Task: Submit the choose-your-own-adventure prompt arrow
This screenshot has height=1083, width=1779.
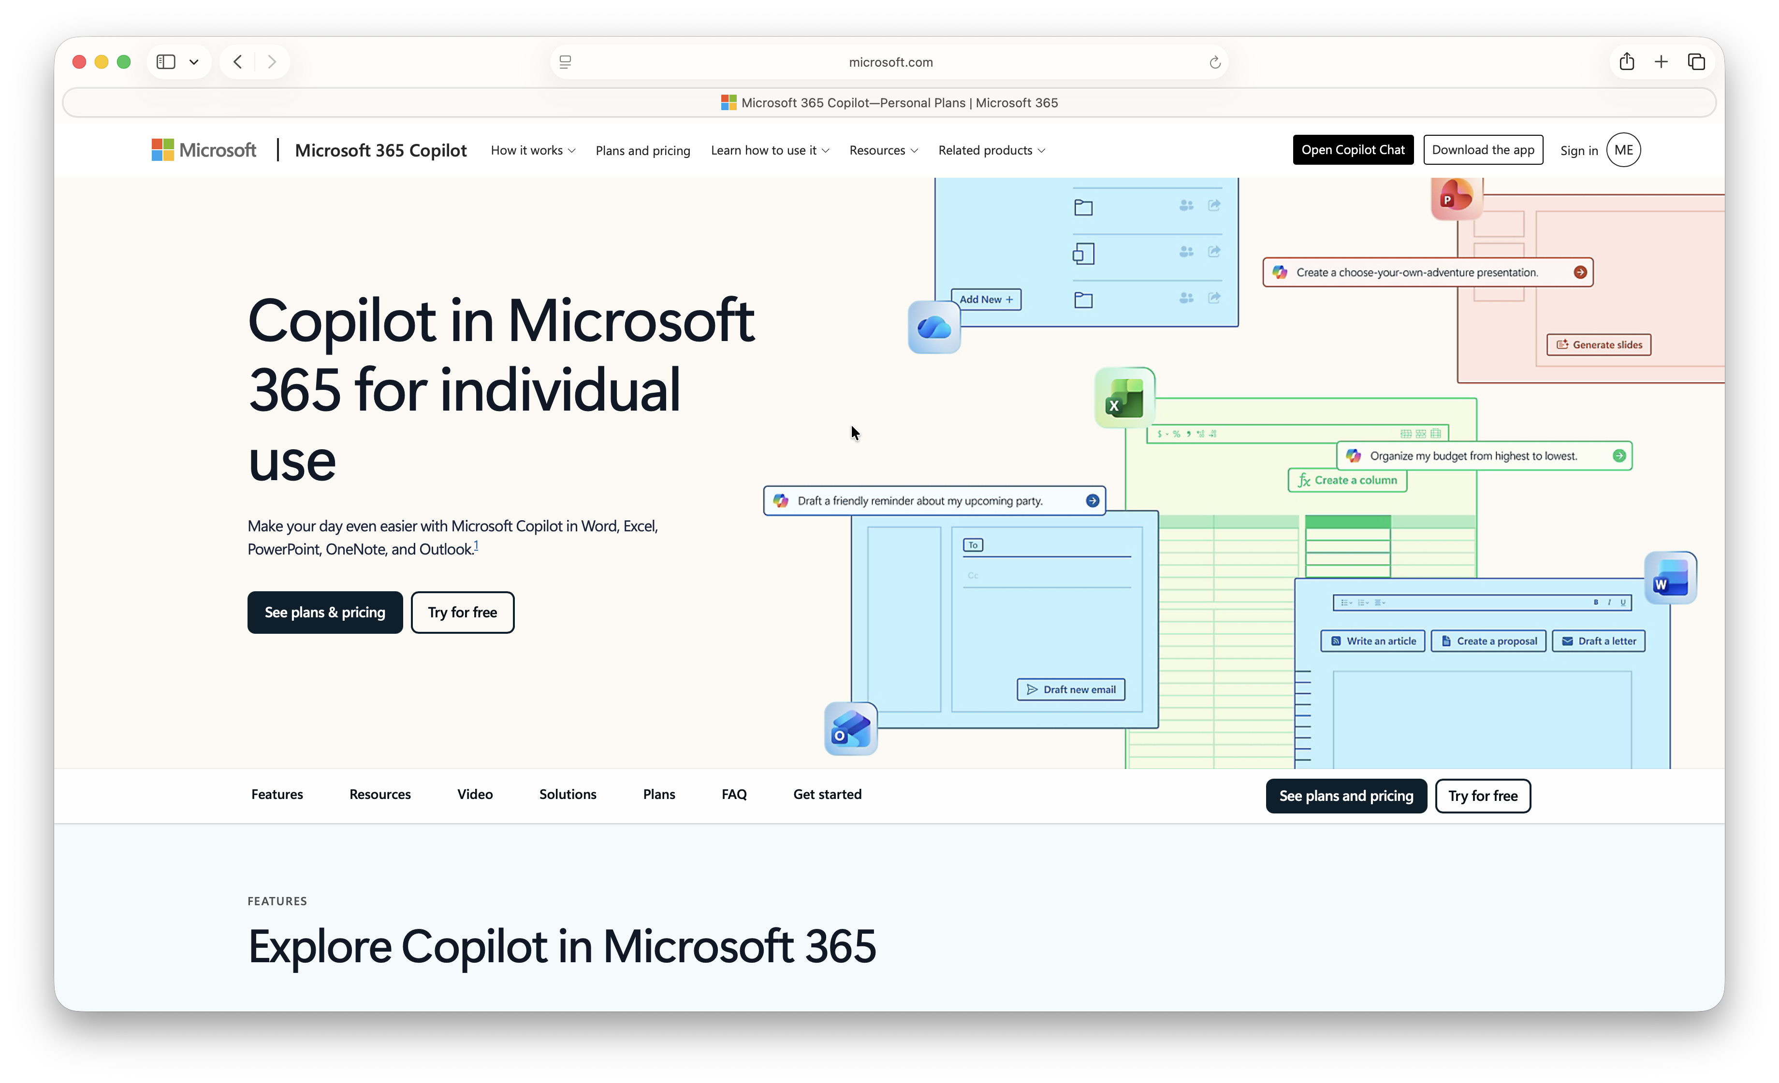Action: (1580, 272)
